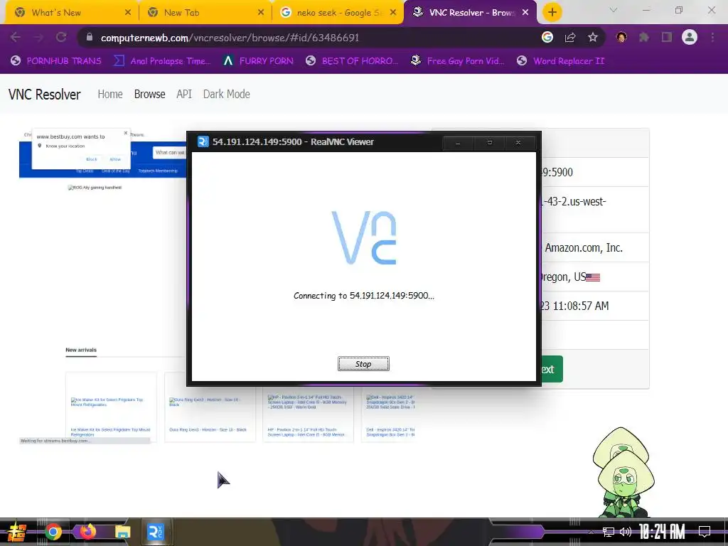Screen dimensions: 728x546
Task: Open the tab search chevron
Action: click(614, 10)
